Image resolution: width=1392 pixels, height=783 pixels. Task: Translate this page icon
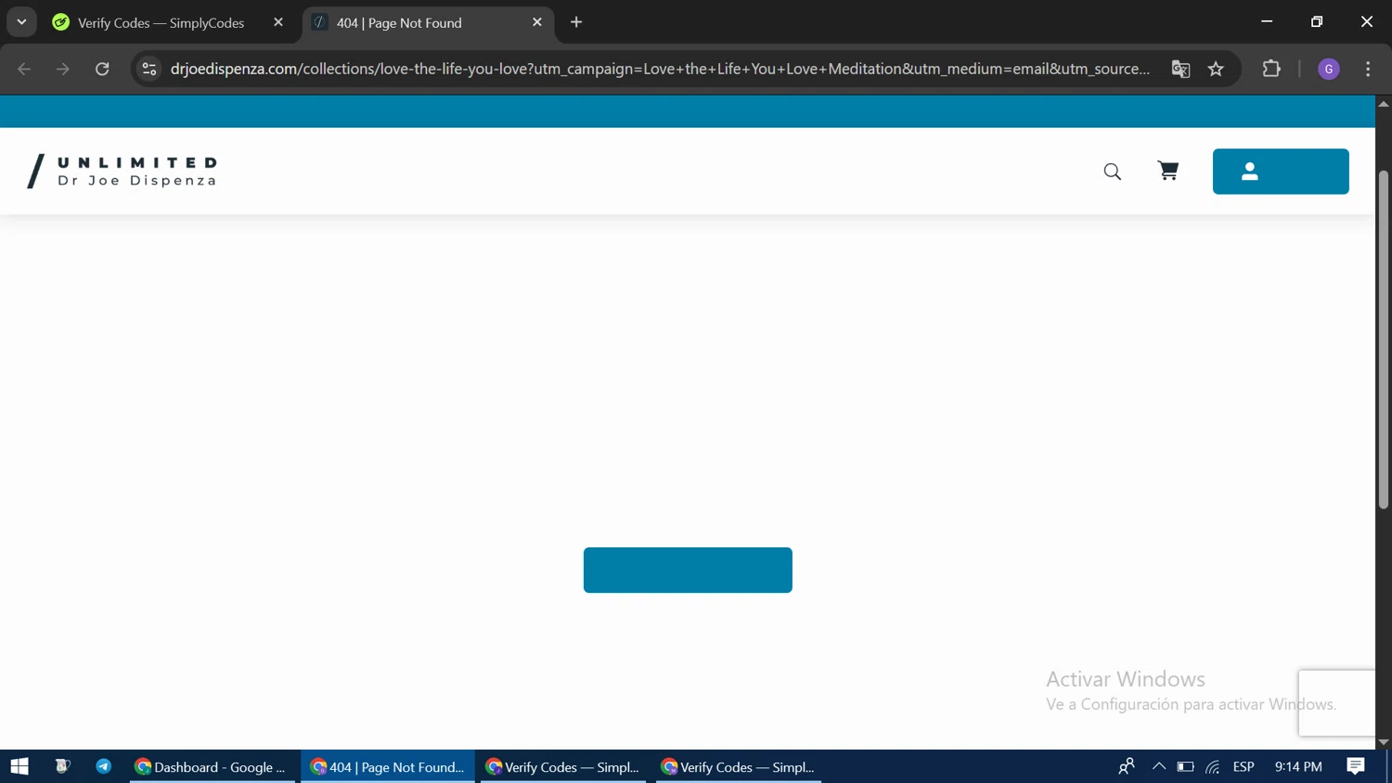coord(1180,69)
